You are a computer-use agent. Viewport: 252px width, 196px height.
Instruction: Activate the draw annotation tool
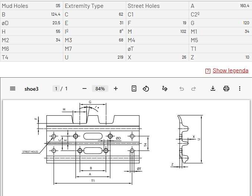click(x=165, y=88)
